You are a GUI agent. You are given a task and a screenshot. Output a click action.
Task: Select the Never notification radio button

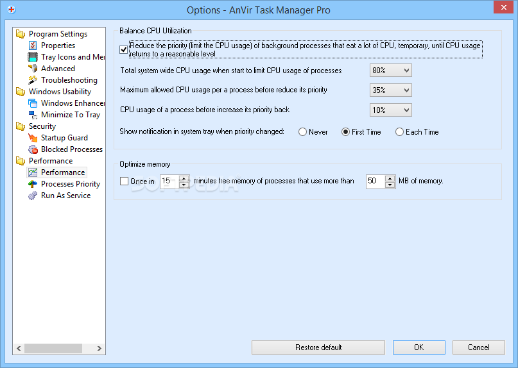302,132
